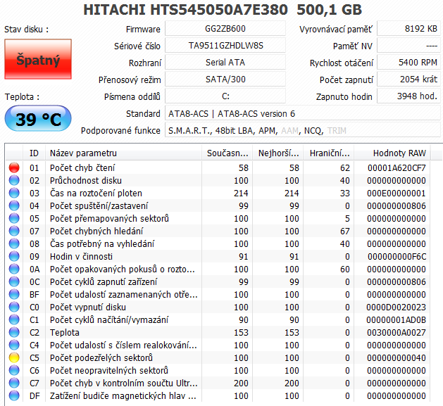Click the Podporované funkce field
Viewport: 443px width, 406px height.
(303, 130)
